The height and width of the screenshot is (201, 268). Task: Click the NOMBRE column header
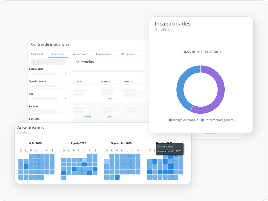click(105, 82)
